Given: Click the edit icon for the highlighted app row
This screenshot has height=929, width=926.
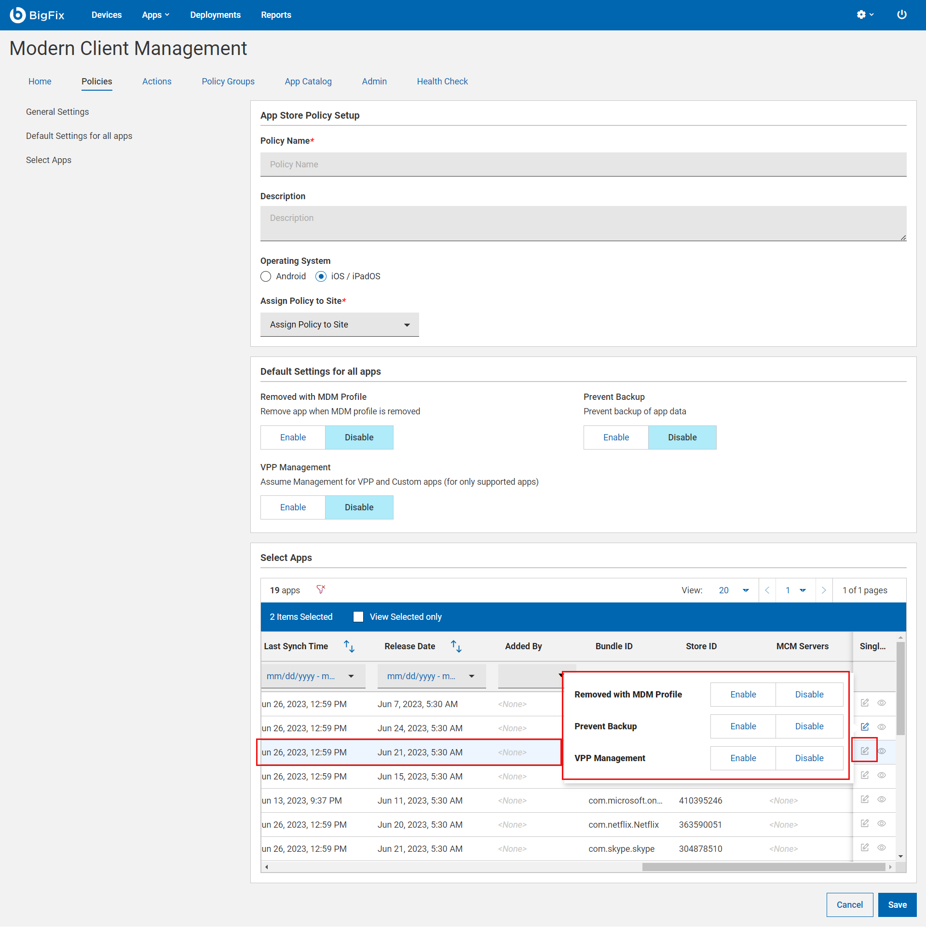Looking at the screenshot, I should pos(865,751).
